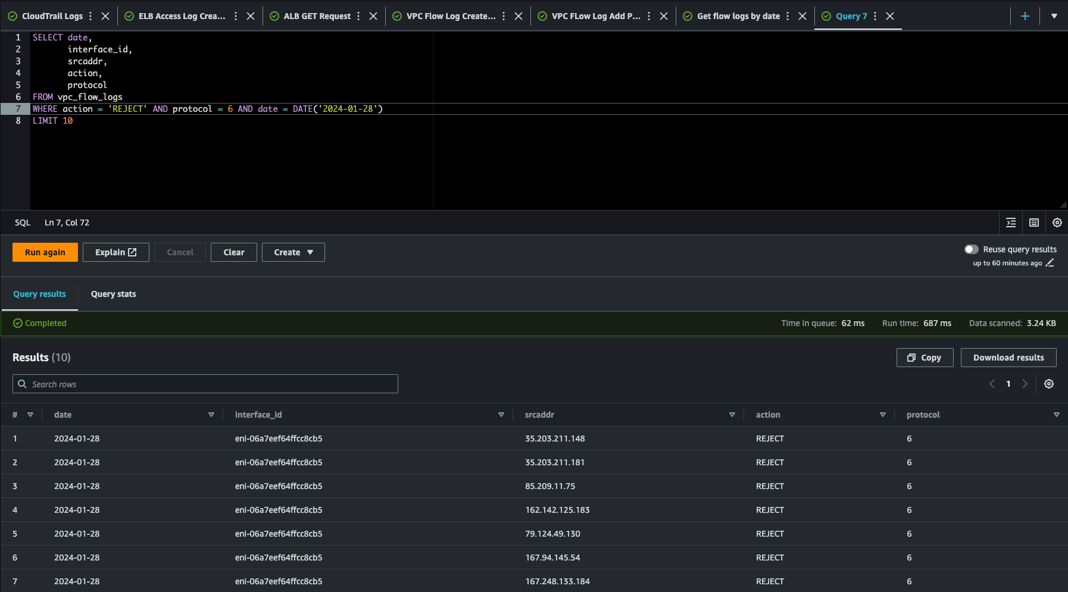Image resolution: width=1068 pixels, height=592 pixels.
Task: Click the Clear button
Action: click(234, 252)
